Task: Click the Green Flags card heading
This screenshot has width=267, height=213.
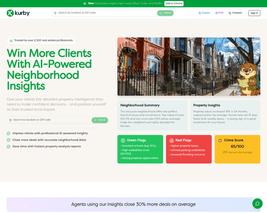Action: [136, 140]
